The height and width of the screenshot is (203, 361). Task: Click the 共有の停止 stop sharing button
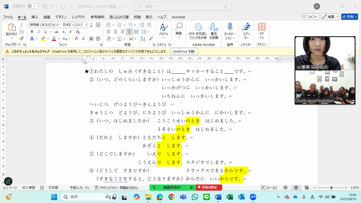tap(209, 187)
